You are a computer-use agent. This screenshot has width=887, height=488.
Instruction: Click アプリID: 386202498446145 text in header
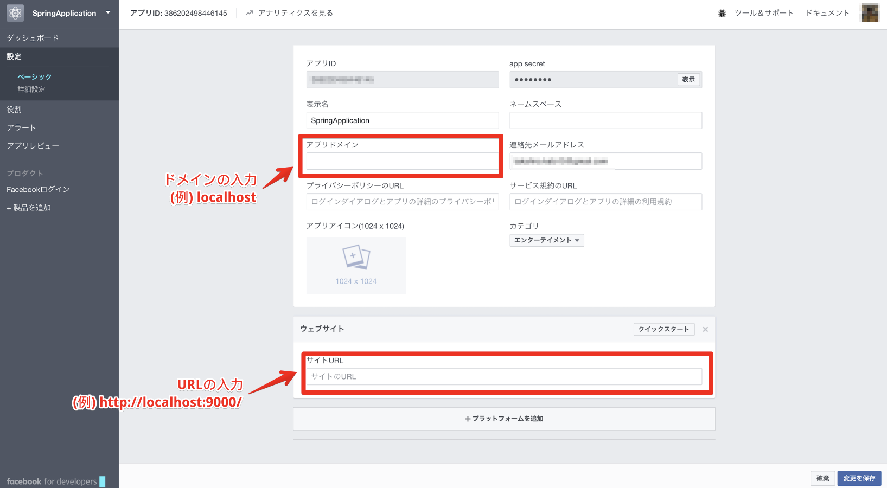coord(178,13)
